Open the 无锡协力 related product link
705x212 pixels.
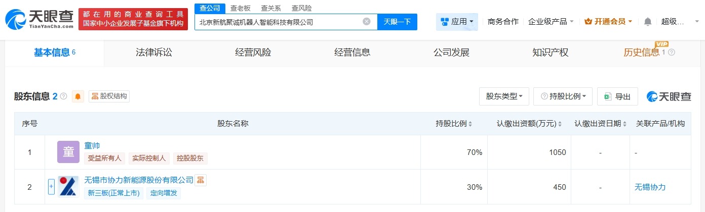click(650, 187)
